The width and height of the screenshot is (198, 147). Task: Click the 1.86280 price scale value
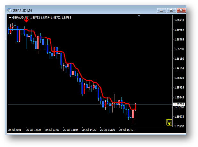pyautogui.click(x=179, y=49)
